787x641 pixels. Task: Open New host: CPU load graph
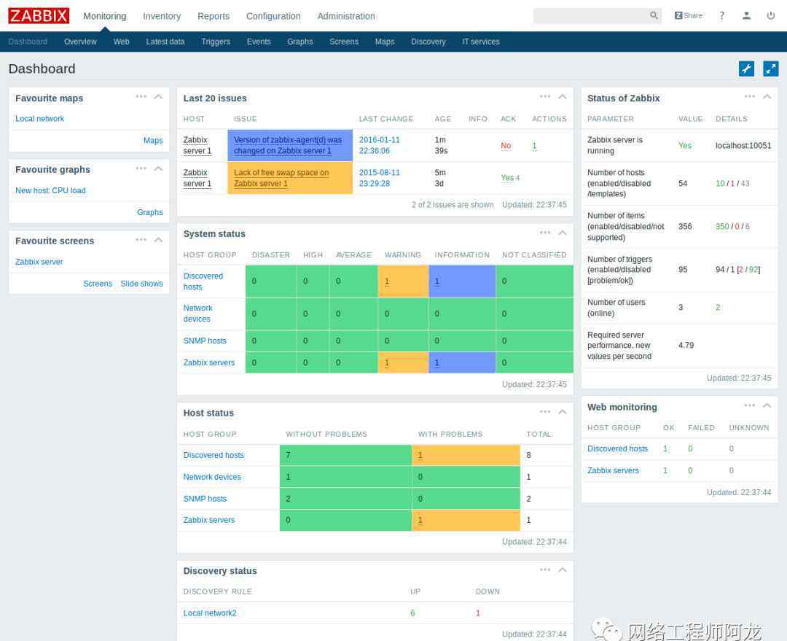(50, 190)
